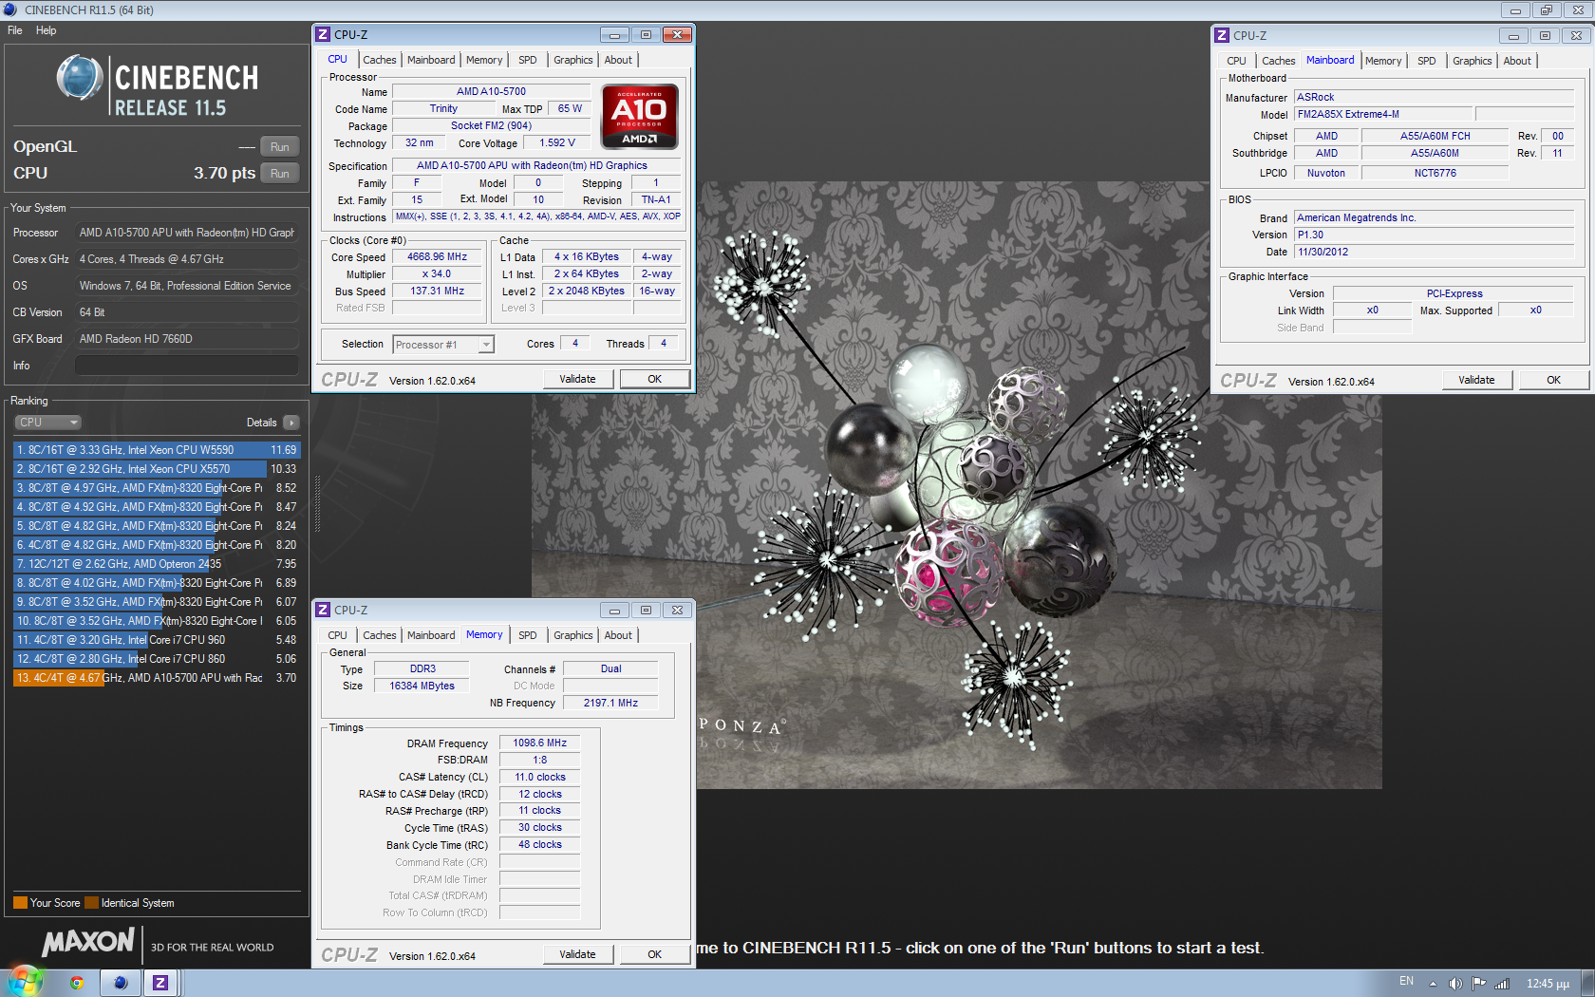
Task: Open Graphics tab in Mainboard CPU-Z window
Action: point(1473,61)
